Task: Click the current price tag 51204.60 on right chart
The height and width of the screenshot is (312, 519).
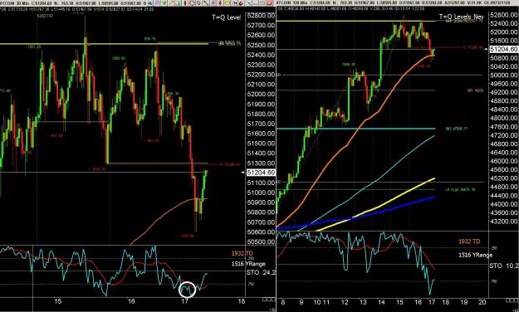Action: click(x=504, y=49)
